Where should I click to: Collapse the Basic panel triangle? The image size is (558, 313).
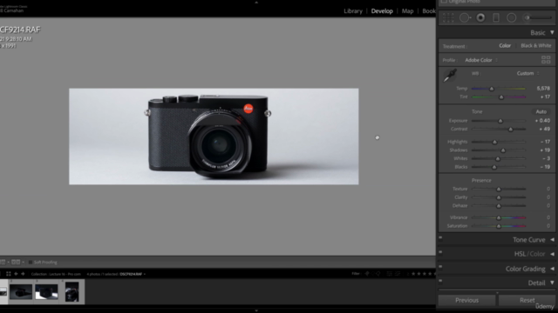click(552, 32)
